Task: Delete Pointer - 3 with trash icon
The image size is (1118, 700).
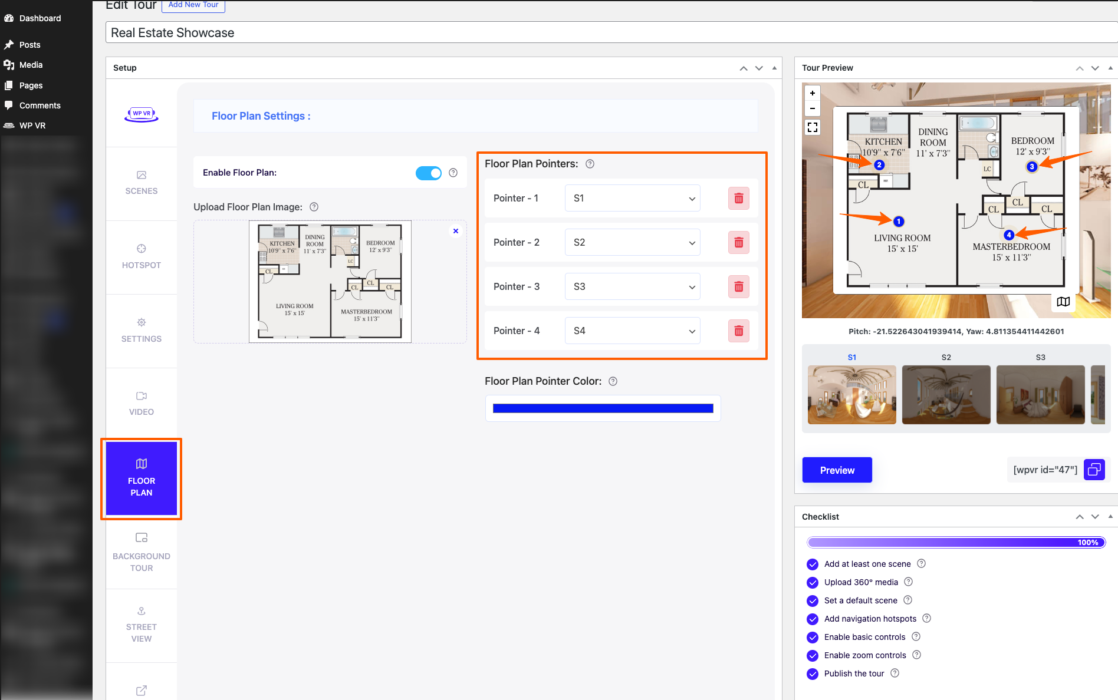Action: point(738,287)
